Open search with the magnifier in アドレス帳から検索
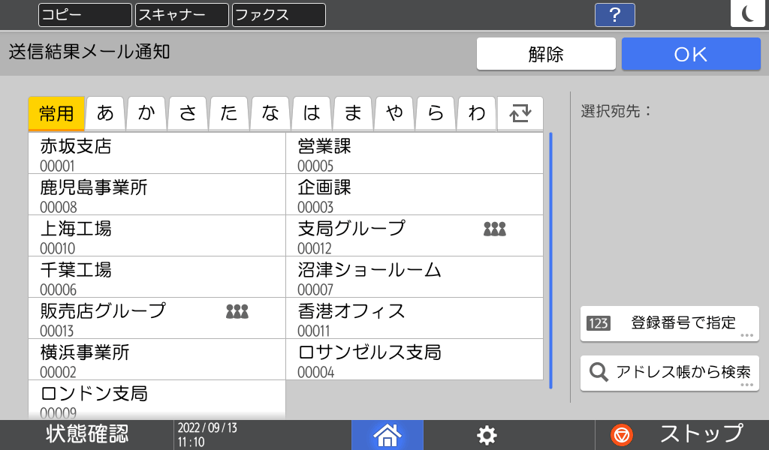Image resolution: width=769 pixels, height=450 pixels. point(599,373)
